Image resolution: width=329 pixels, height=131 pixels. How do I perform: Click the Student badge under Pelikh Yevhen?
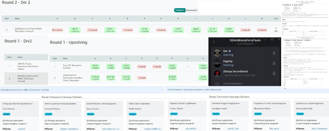[133, 114]
